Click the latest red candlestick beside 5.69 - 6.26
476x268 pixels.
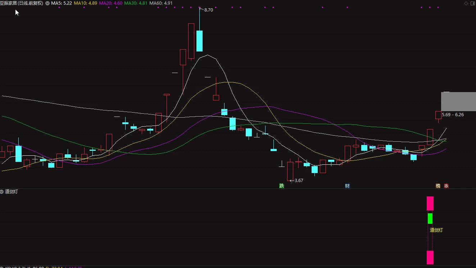[x=438, y=115]
